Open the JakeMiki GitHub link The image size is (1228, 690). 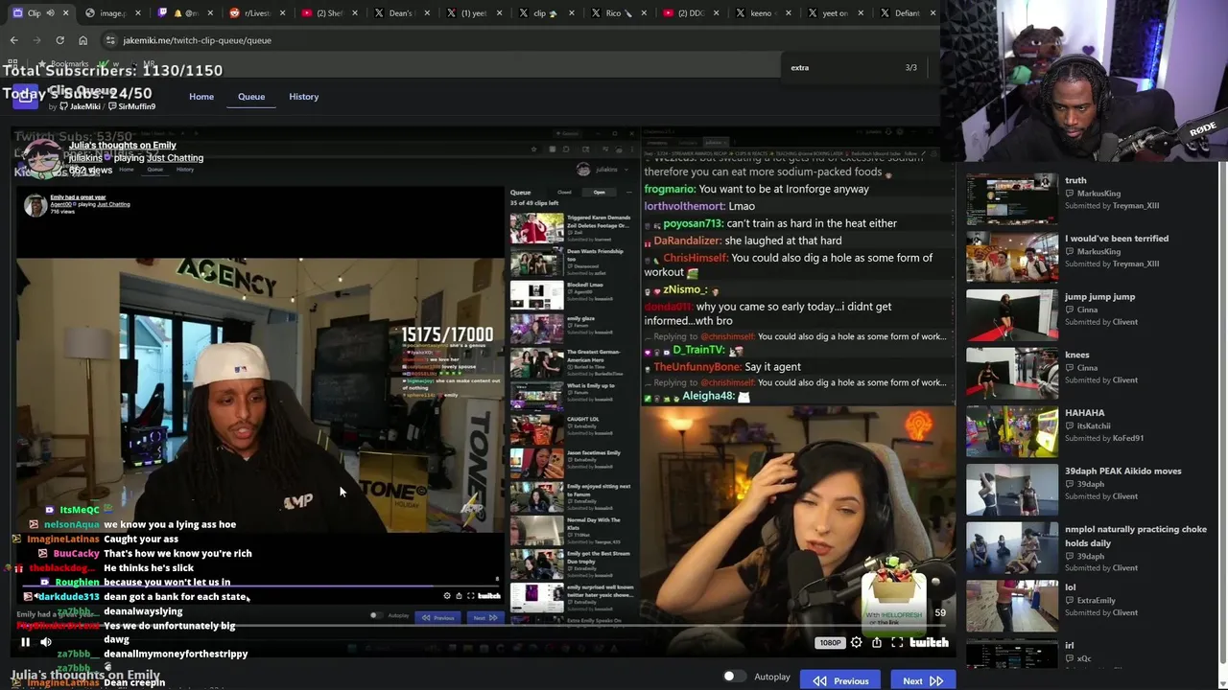pyautogui.click(x=80, y=106)
